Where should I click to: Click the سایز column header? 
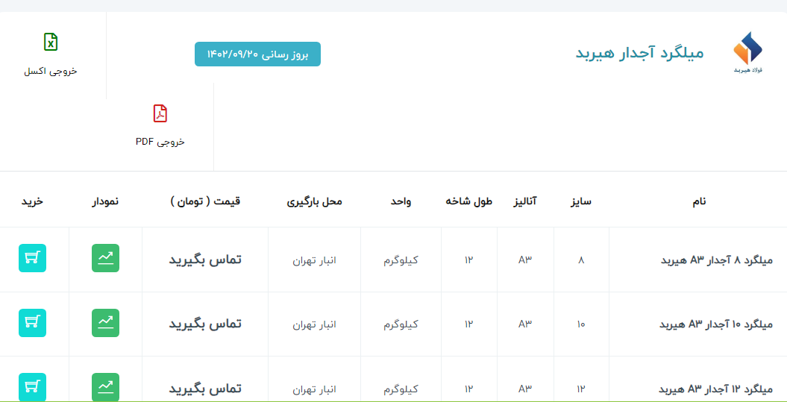pos(581,201)
